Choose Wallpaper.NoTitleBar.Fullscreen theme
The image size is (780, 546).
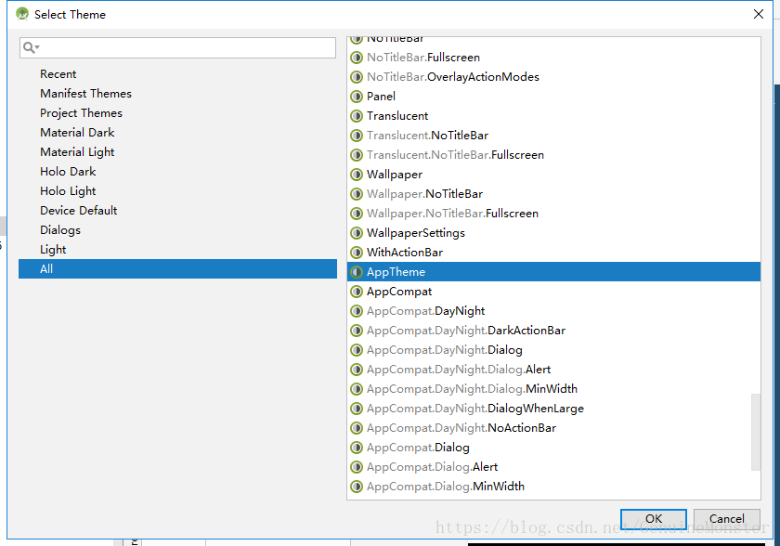coord(553,214)
